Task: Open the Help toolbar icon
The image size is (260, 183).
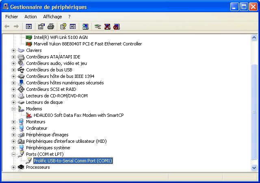Action: coord(63,26)
